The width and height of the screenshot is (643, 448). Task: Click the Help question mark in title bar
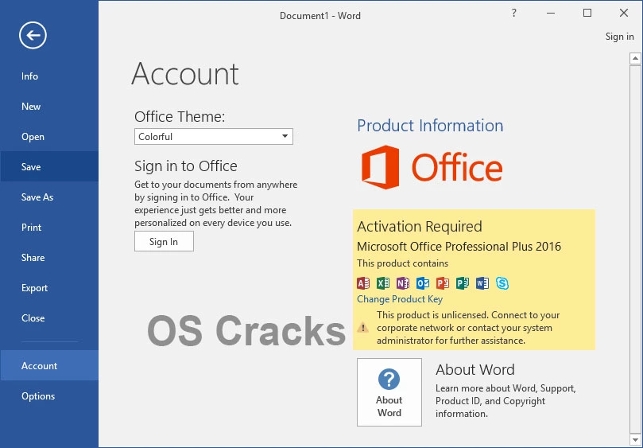513,13
